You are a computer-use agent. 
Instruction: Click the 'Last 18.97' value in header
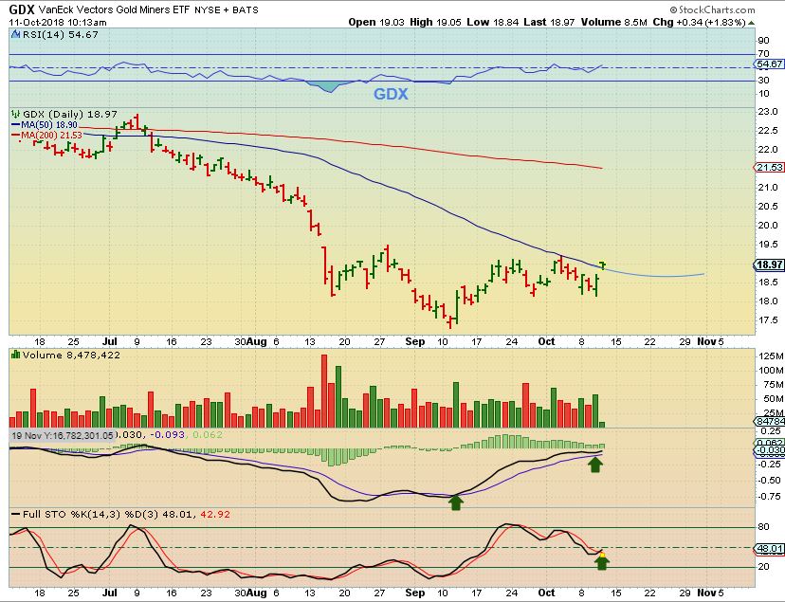tap(549, 23)
